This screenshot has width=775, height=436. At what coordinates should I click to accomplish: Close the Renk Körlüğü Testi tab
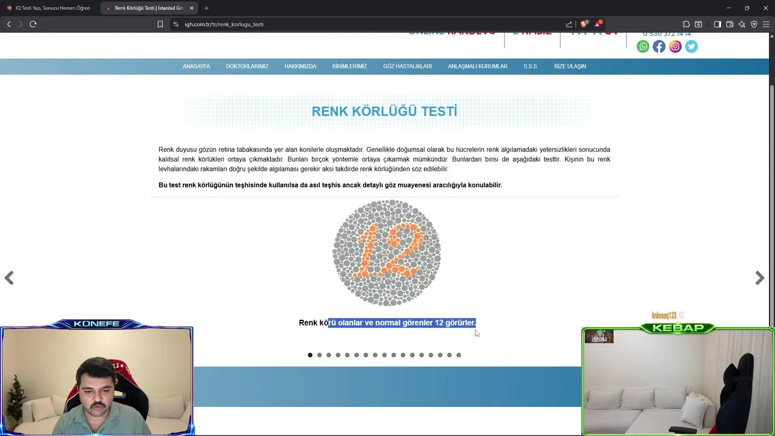pos(192,8)
